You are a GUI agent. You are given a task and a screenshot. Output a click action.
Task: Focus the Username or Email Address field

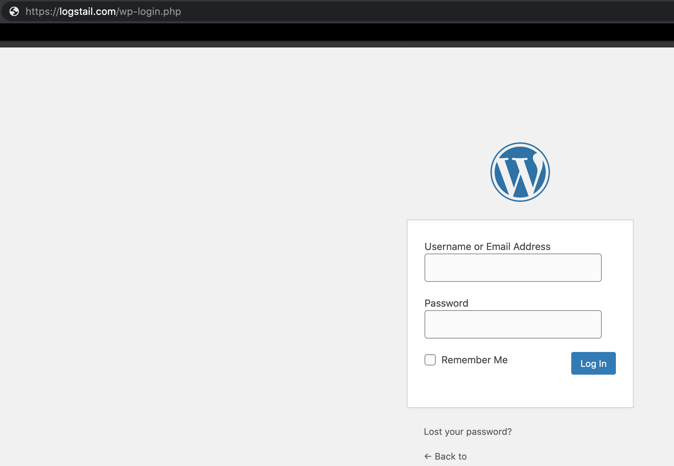[513, 268]
